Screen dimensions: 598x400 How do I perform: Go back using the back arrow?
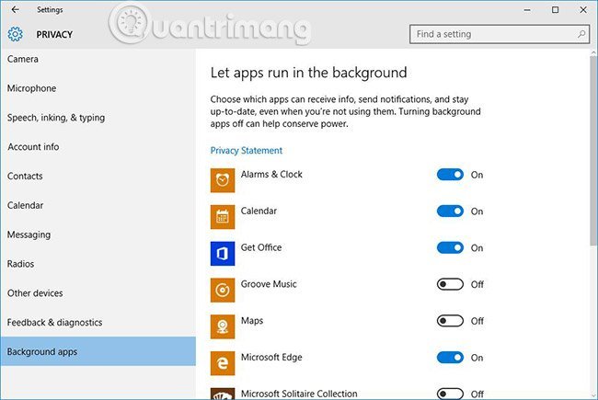[15, 9]
